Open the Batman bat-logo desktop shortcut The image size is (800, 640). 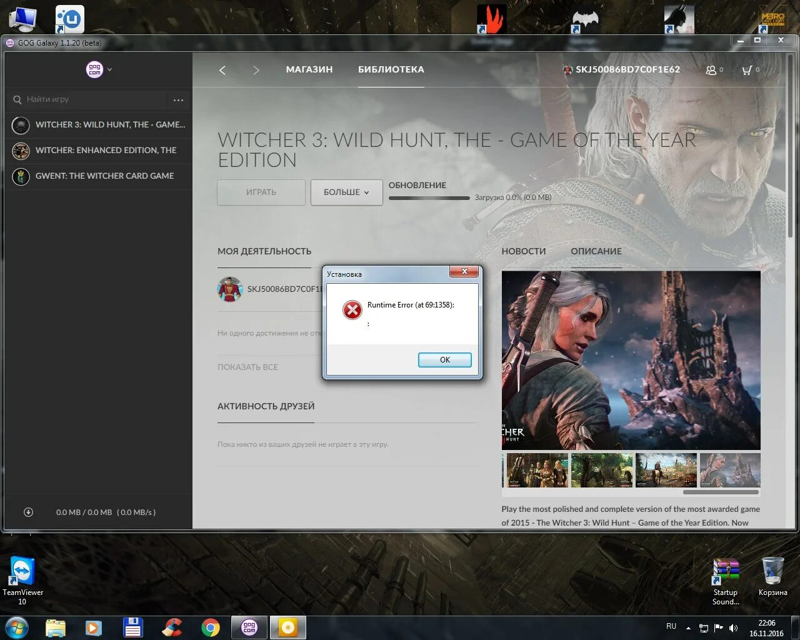585,21
